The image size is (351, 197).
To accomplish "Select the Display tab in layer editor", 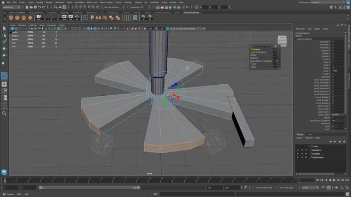I will pyautogui.click(x=300, y=135).
